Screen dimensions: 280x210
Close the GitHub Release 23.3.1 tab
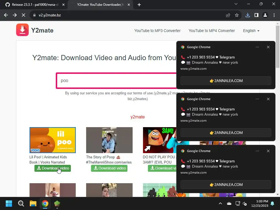(x=63, y=5)
